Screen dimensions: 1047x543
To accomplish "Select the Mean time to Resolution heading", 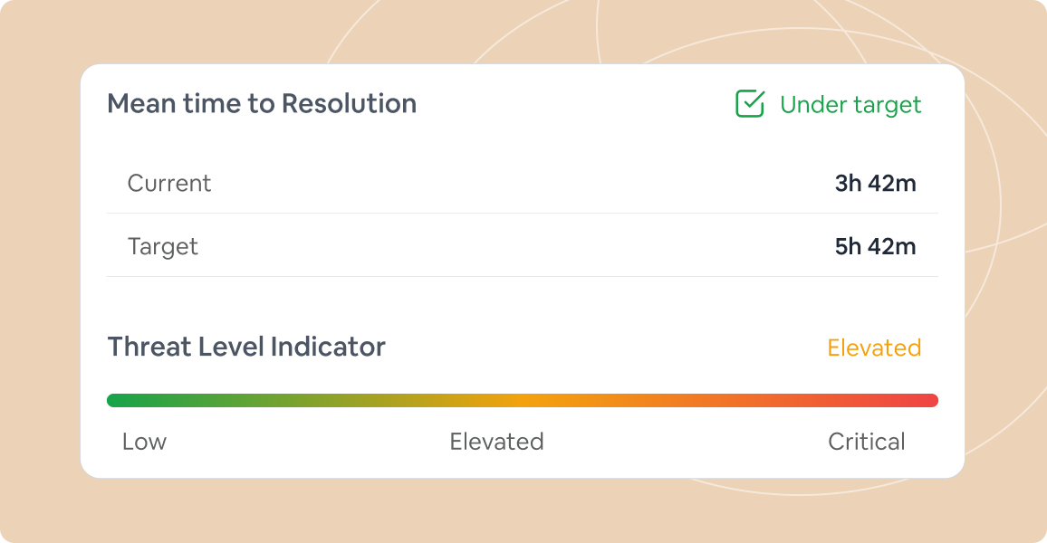I will pos(262,104).
